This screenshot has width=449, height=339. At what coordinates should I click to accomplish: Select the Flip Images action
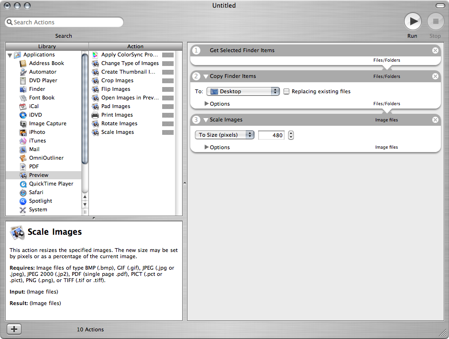pyautogui.click(x=132, y=89)
